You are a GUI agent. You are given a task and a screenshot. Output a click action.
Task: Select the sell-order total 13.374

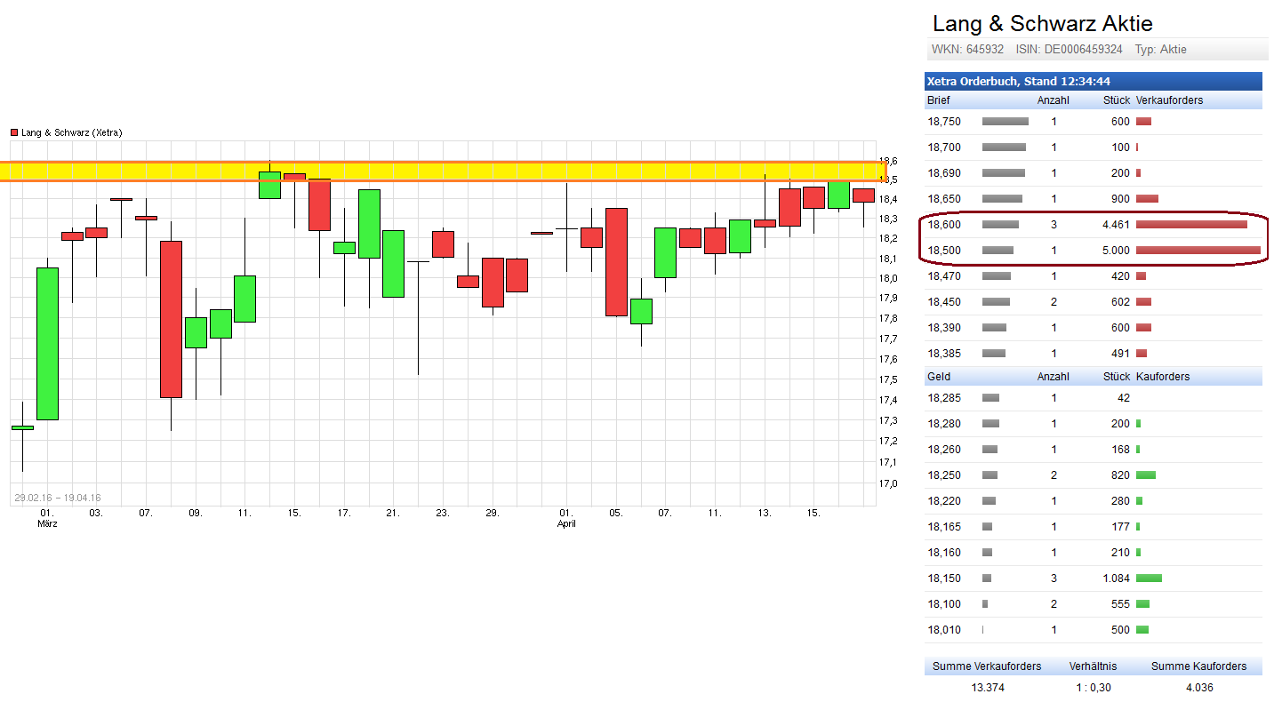987,688
